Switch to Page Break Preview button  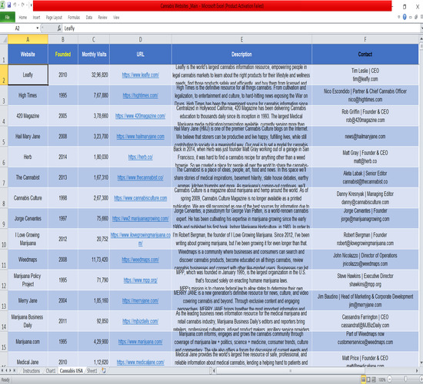[374, 379]
